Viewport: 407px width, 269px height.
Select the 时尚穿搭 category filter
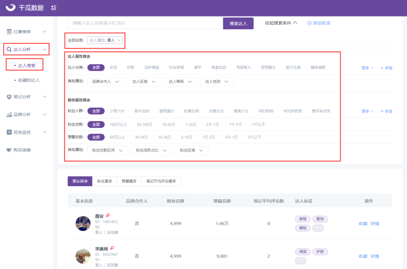tap(176, 68)
